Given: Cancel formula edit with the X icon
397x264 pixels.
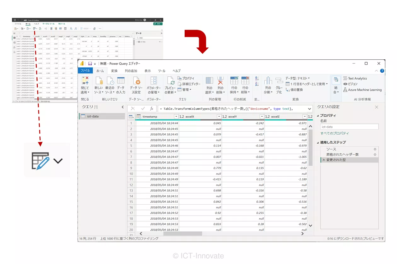Looking at the screenshot, I should click(x=133, y=108).
